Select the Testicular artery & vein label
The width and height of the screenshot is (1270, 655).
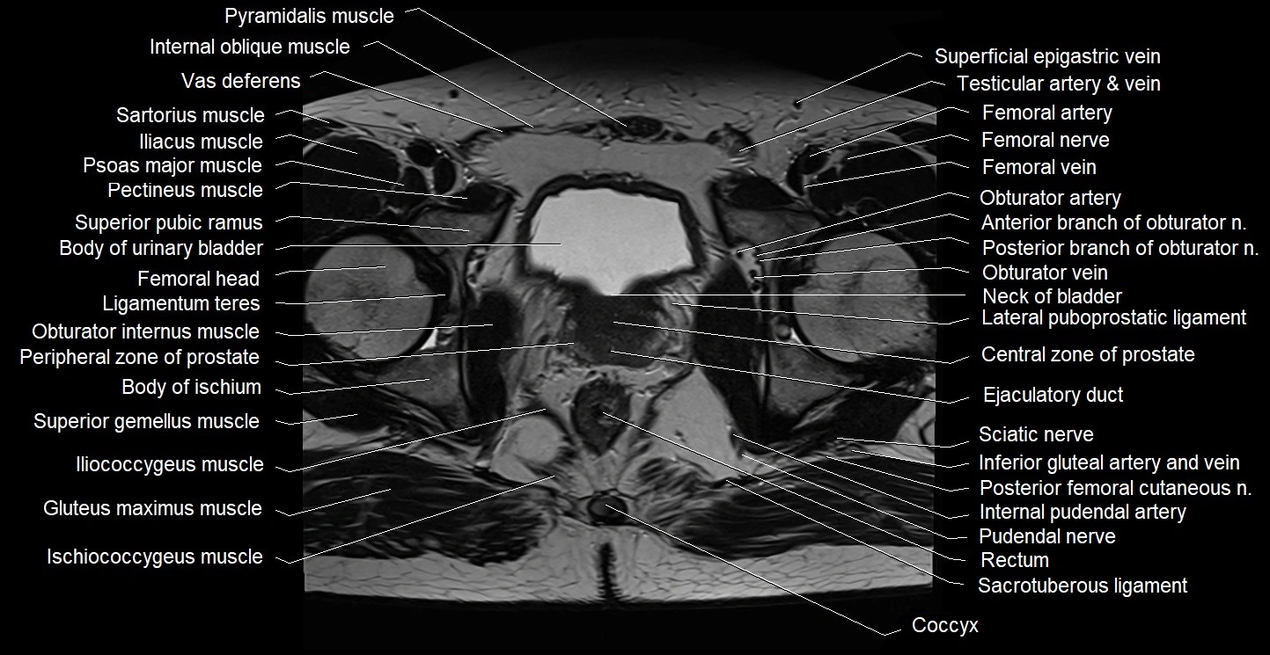[x=1059, y=84]
